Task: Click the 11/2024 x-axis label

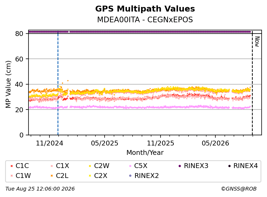Action: click(49, 143)
